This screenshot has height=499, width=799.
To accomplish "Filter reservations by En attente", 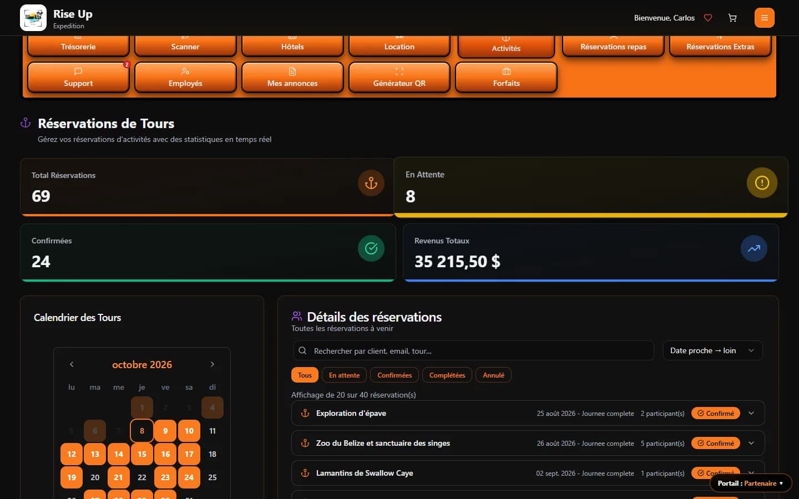I will pos(344,375).
